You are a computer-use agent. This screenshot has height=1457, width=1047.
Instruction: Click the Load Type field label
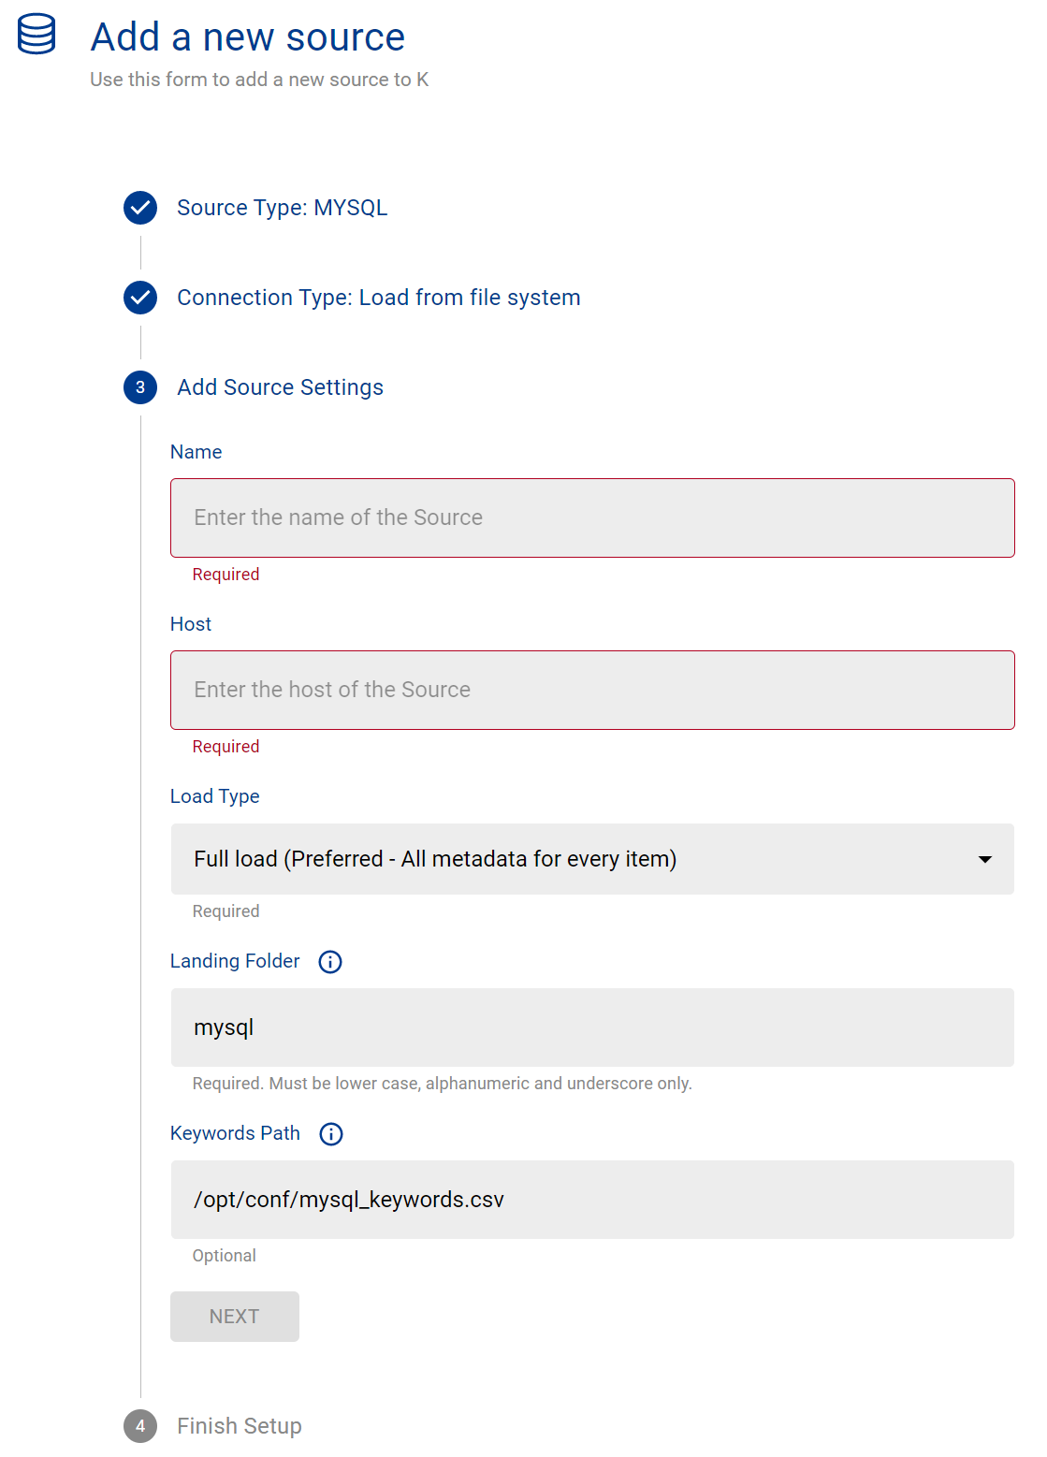(215, 796)
